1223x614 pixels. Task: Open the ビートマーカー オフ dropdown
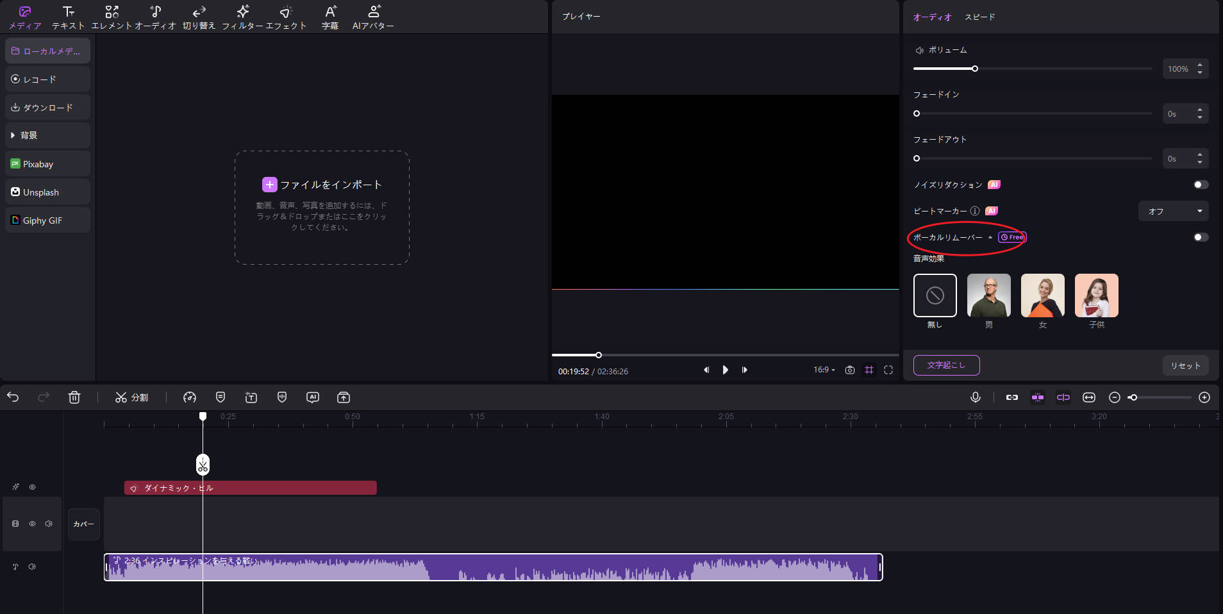1174,211
